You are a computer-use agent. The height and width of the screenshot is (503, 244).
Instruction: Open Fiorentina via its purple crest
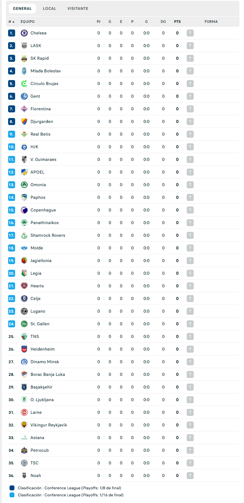point(24,109)
